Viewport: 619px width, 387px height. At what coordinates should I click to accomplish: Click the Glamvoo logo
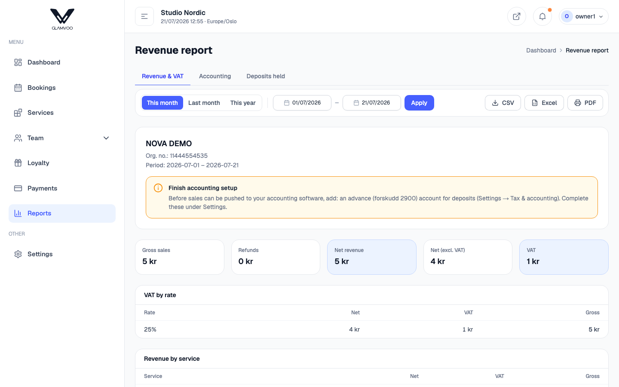tap(62, 19)
